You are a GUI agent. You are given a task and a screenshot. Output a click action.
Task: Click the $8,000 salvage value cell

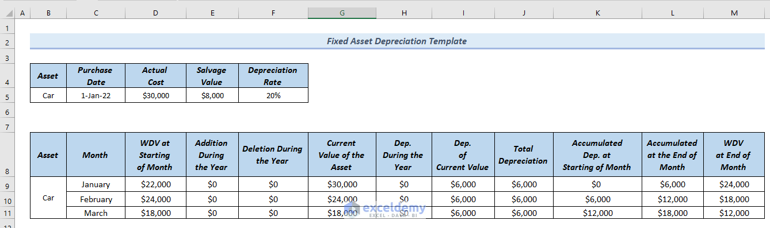(x=212, y=96)
